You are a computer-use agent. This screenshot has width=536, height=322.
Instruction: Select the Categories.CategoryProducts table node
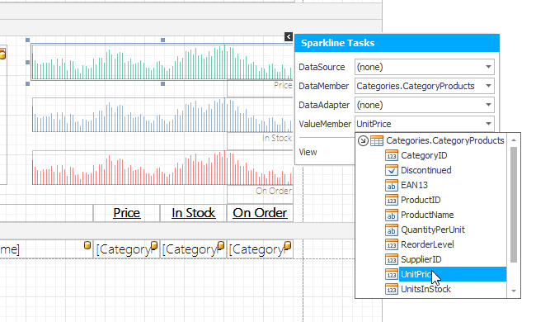point(445,140)
